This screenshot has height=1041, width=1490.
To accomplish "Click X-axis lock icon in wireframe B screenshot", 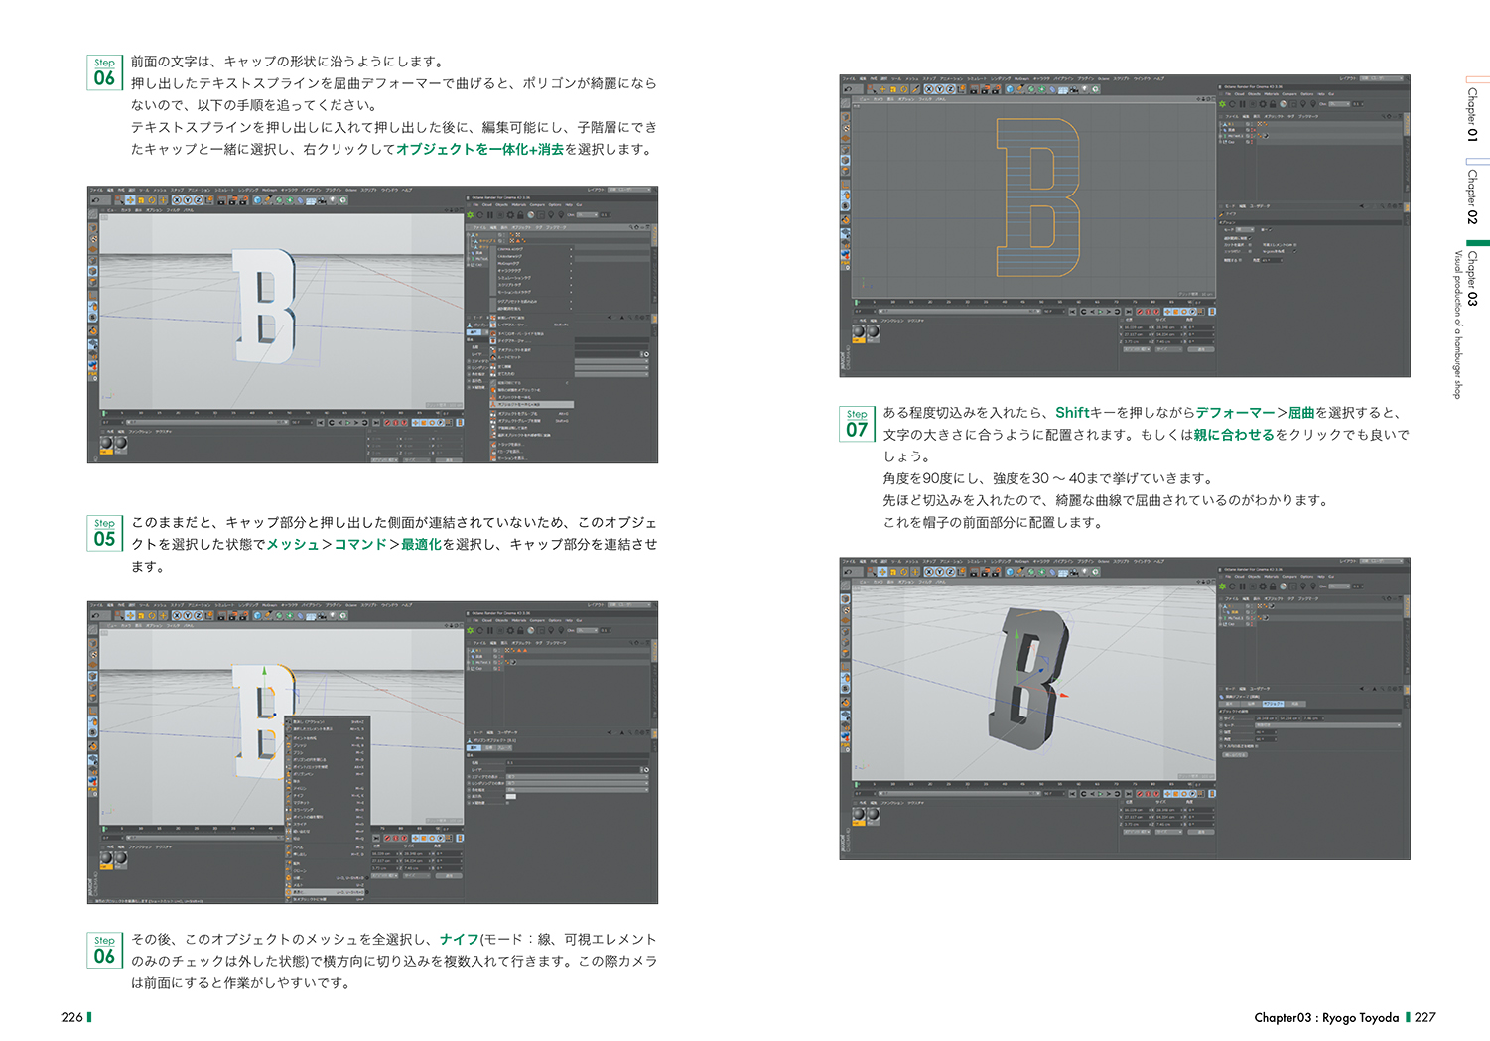I will tap(929, 89).
